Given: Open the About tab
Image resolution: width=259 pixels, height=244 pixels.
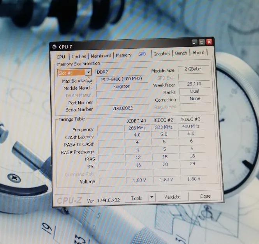Looking at the screenshot, I should (198, 53).
